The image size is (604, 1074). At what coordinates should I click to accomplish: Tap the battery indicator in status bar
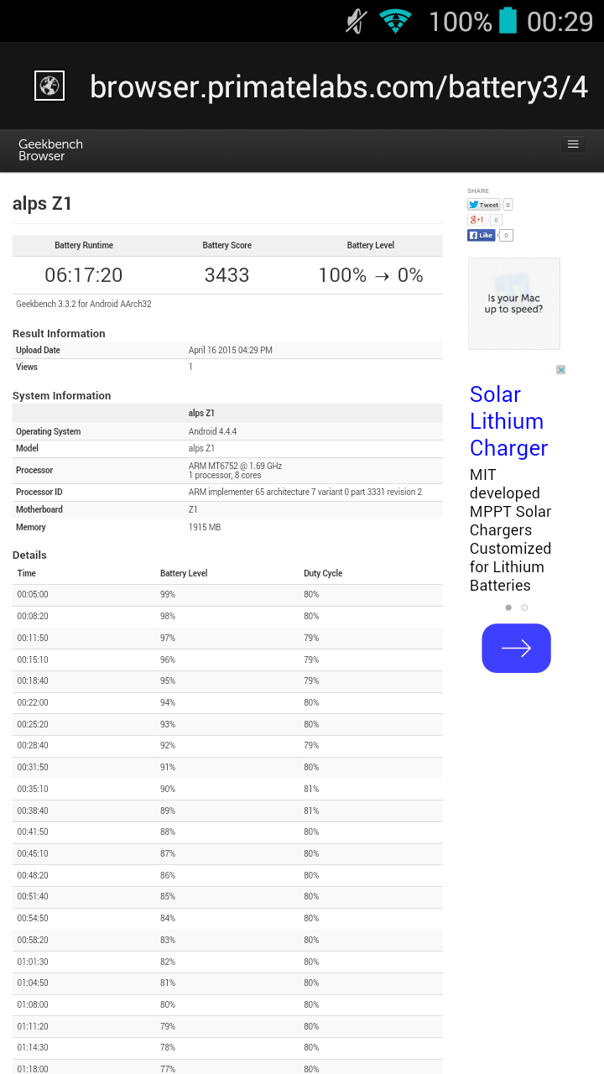[x=508, y=21]
